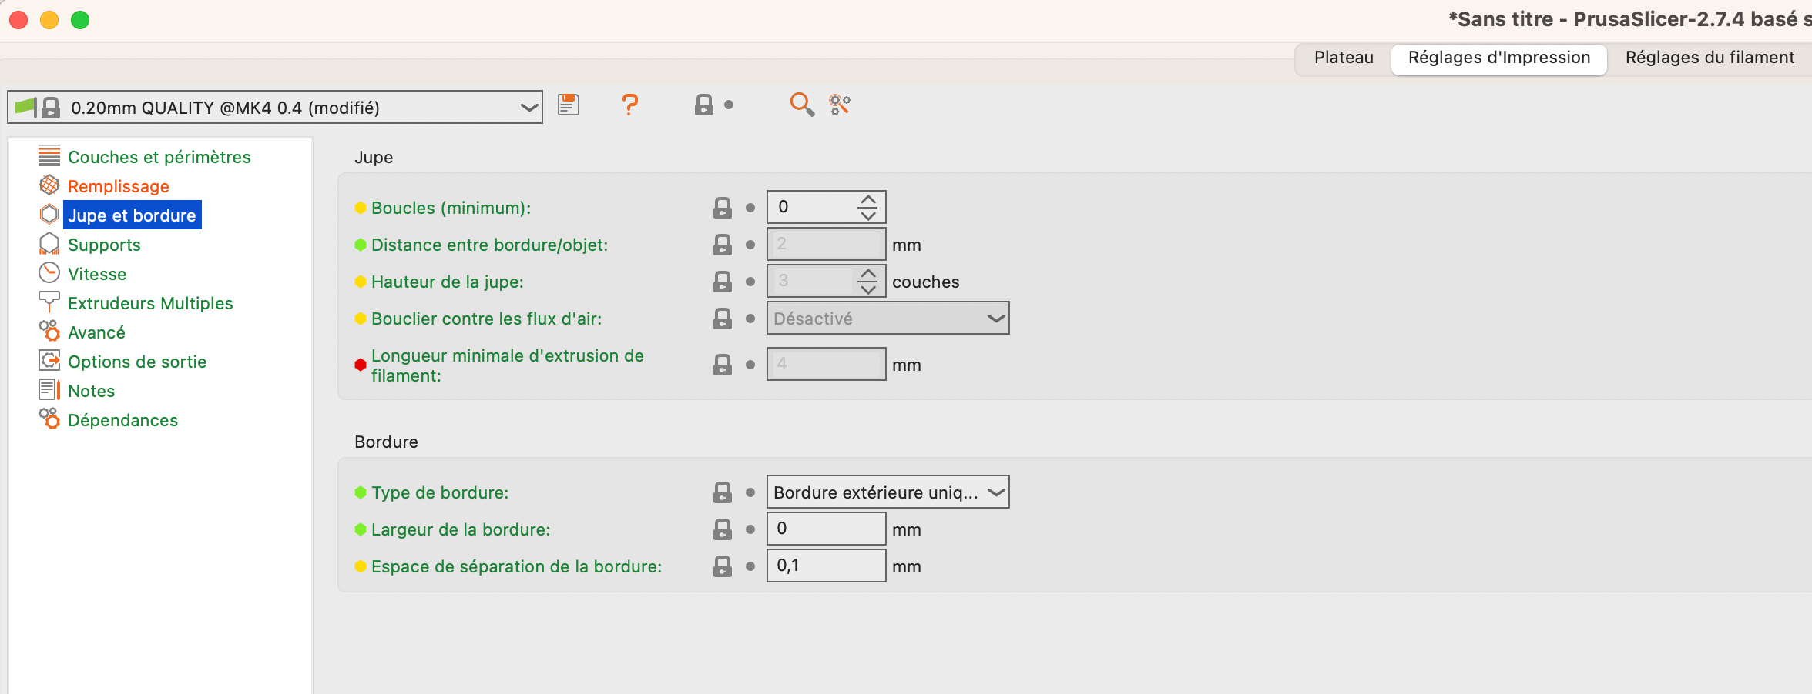
Task: Decrease Hauteur de la jupe with down arrow
Action: (x=868, y=289)
